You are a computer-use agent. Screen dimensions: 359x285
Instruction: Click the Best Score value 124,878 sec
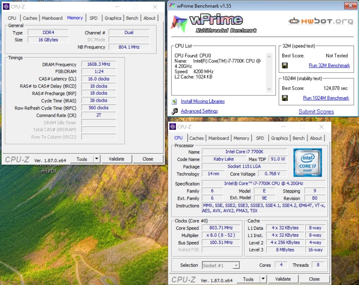coord(336,88)
